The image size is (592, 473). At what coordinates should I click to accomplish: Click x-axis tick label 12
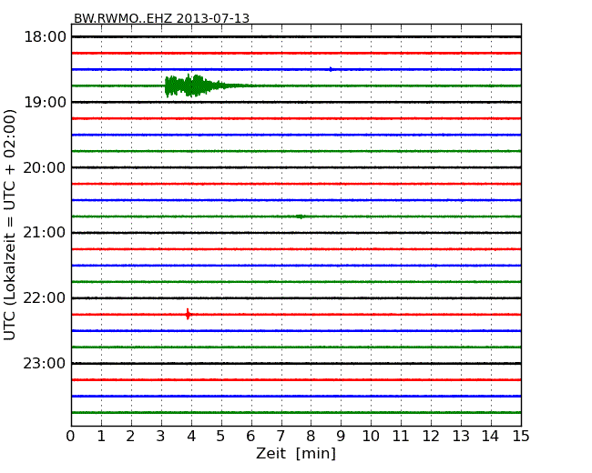[431, 437]
